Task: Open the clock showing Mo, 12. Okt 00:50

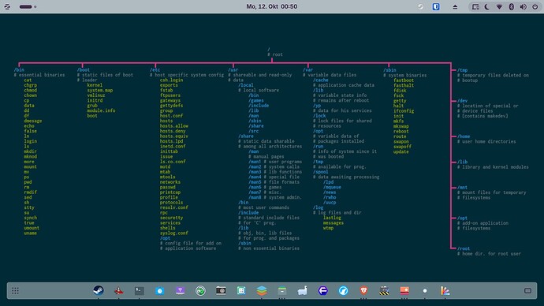Action: (x=272, y=6)
